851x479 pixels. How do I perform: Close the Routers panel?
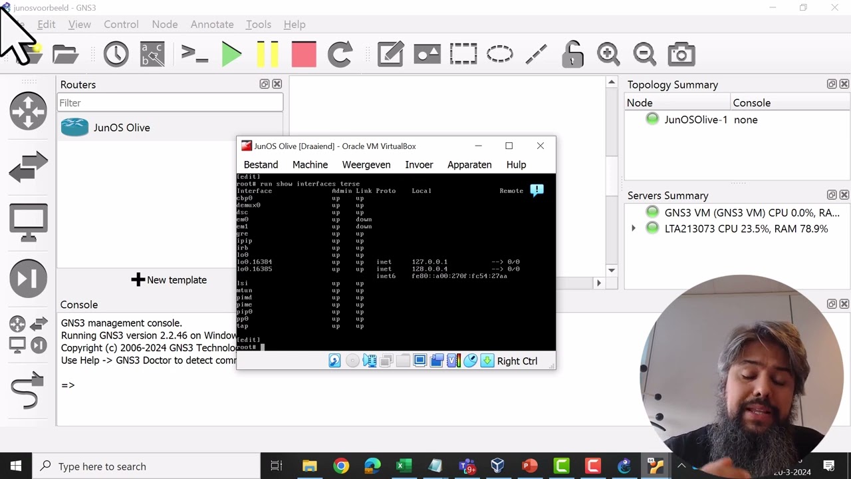pyautogui.click(x=277, y=84)
